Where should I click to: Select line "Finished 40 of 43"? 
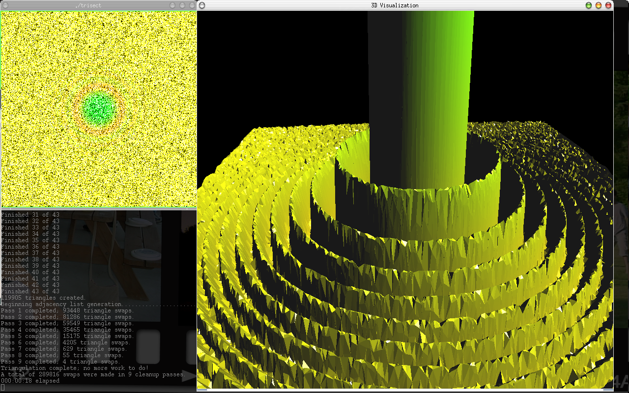point(30,272)
